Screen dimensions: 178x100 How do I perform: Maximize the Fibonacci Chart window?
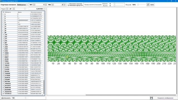point(171,1)
